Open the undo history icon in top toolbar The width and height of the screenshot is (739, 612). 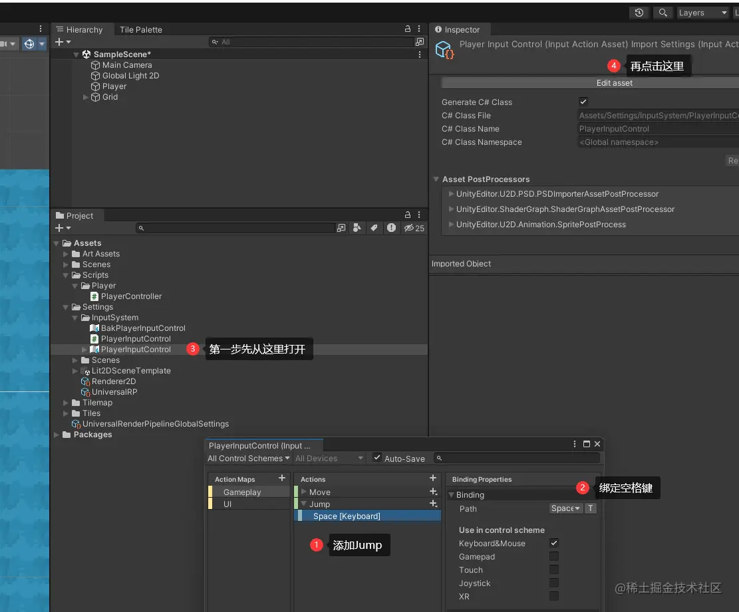pyautogui.click(x=639, y=13)
